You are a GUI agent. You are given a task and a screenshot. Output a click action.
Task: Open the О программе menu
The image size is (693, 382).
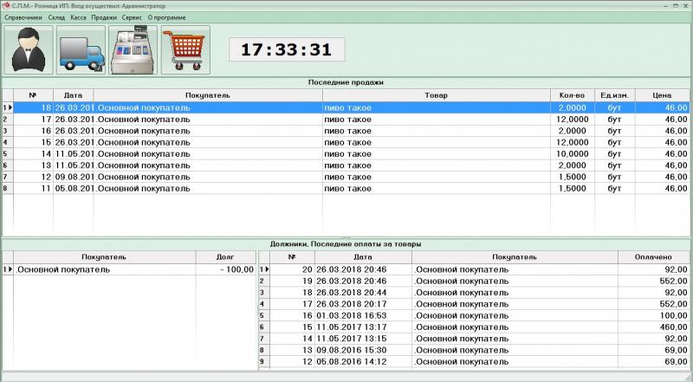(x=166, y=17)
